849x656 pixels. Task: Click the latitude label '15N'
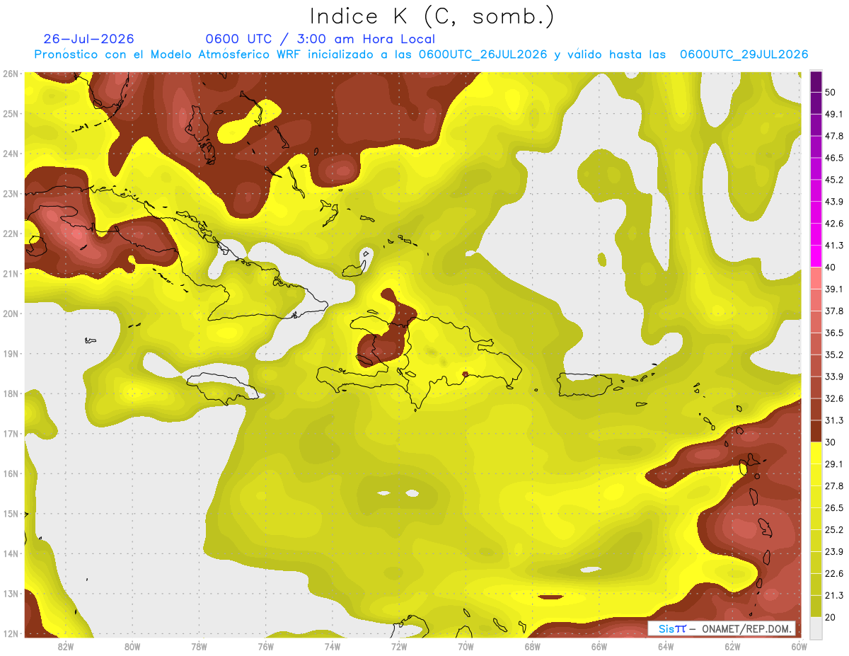click(x=11, y=513)
